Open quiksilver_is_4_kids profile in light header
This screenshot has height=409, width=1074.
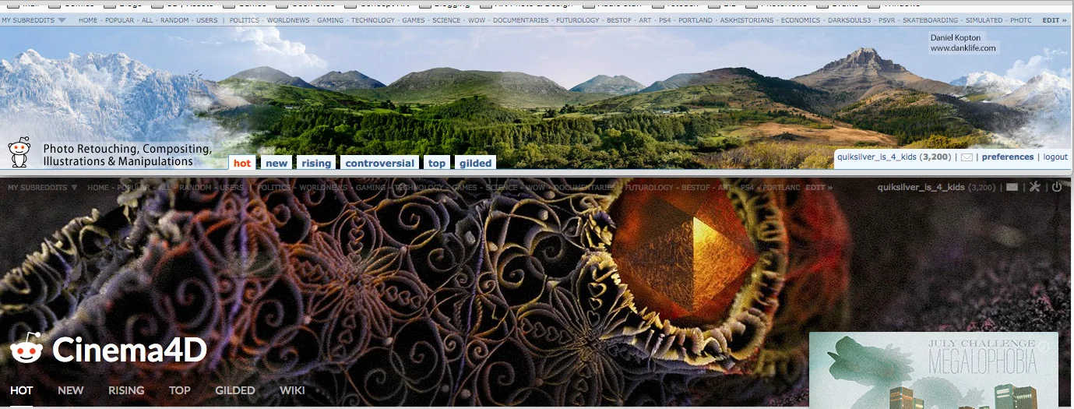876,157
